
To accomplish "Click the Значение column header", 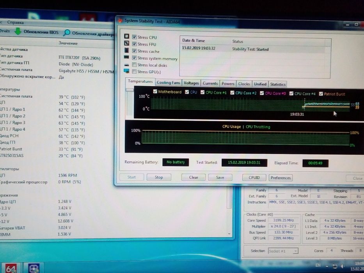I will click(x=68, y=43).
